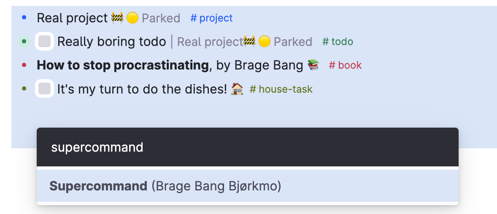
Task: Click the Real project node text
Action: [x=72, y=18]
